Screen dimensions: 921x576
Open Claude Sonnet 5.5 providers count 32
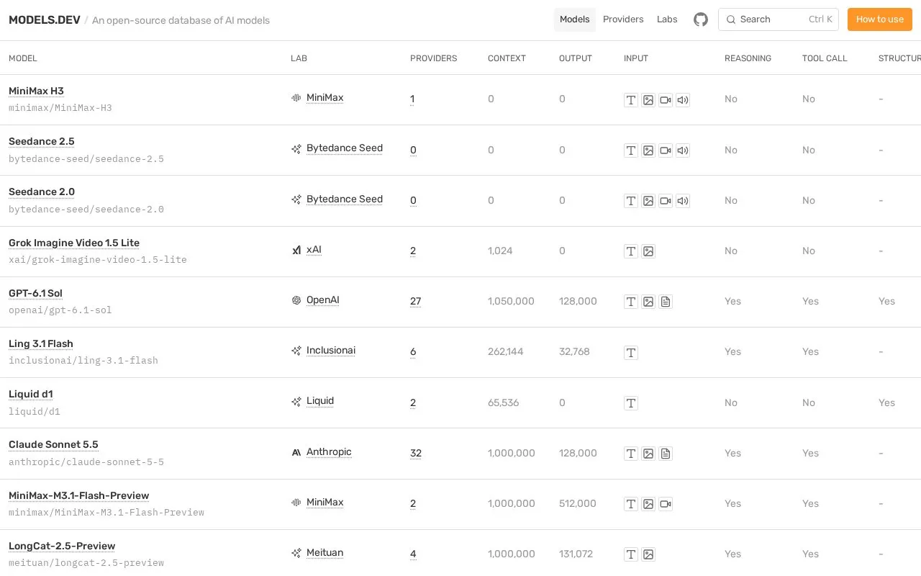[416, 454]
